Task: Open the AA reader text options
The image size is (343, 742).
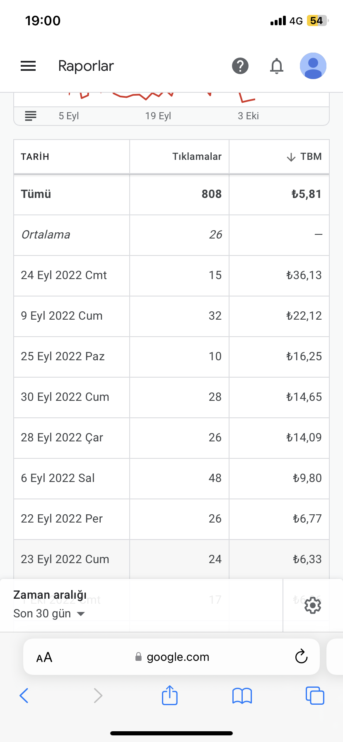Action: tap(44, 657)
